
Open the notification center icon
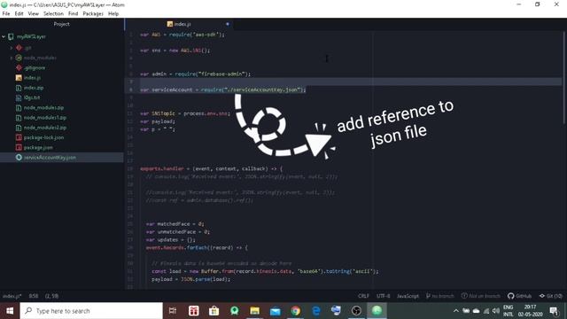[x=554, y=311]
